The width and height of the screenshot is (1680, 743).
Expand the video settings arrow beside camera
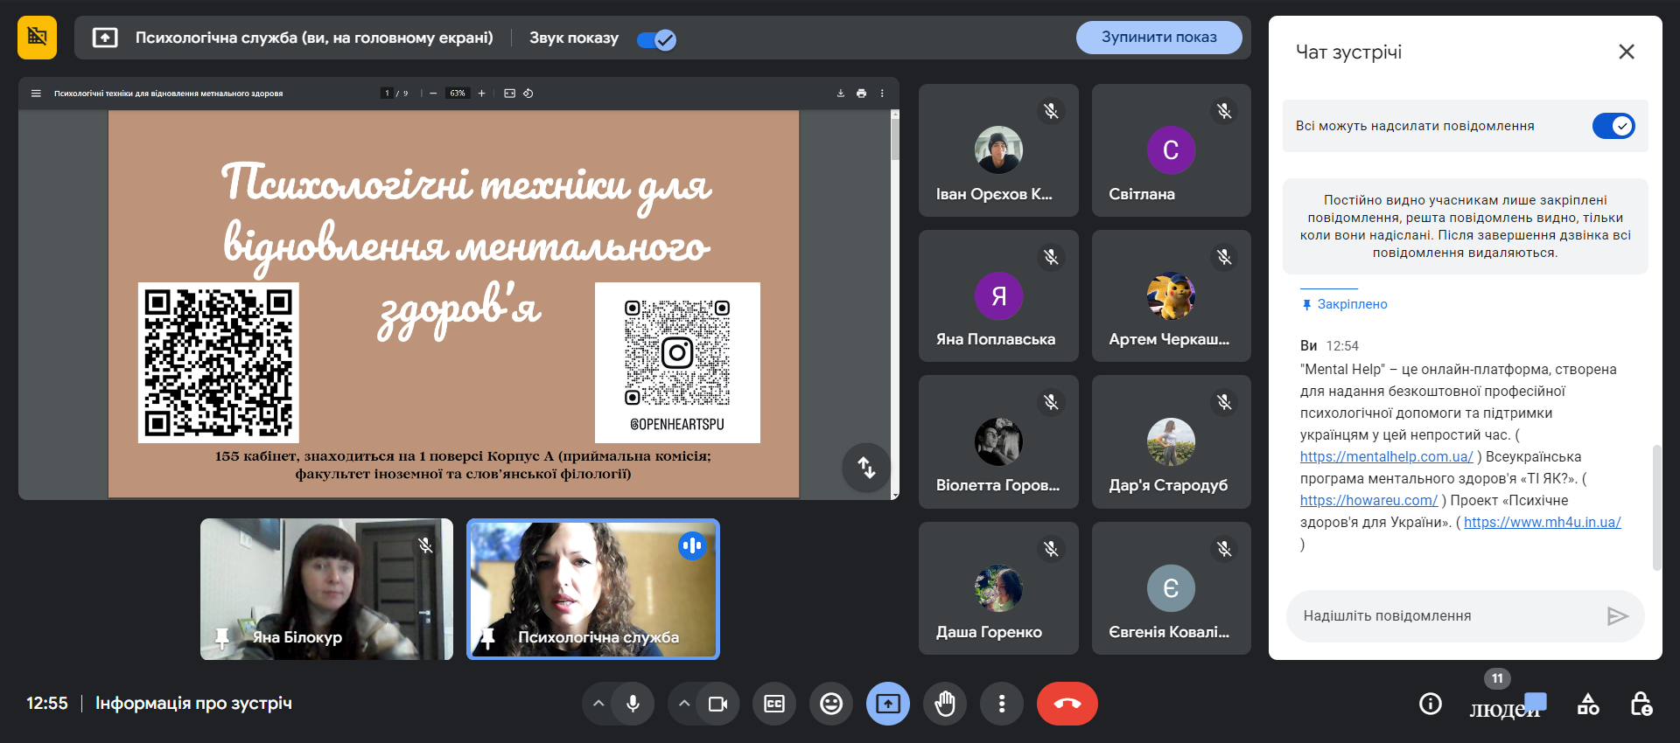[x=684, y=704]
